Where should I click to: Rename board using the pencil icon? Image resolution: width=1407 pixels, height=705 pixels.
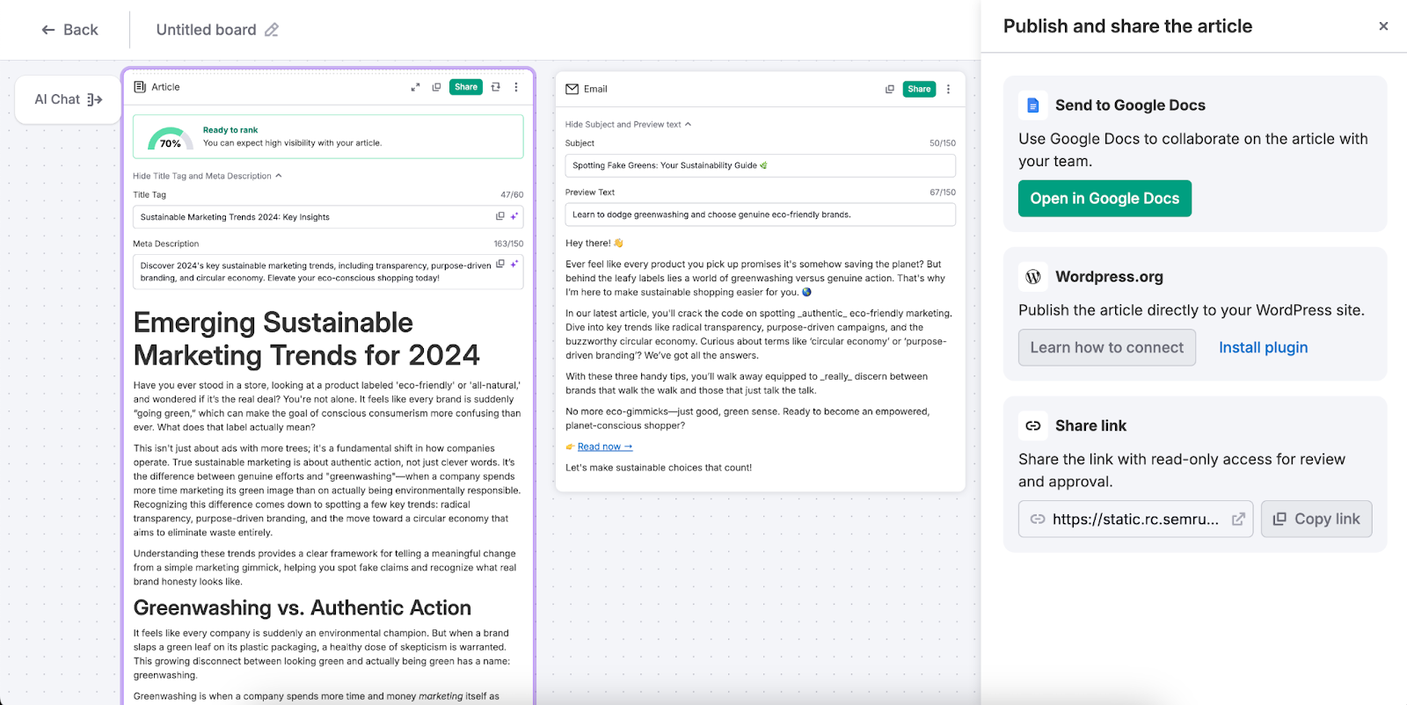[272, 30]
